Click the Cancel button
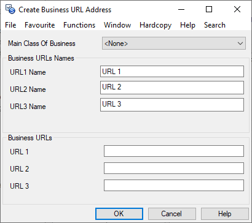The height and width of the screenshot is (223, 252). [x=172, y=214]
